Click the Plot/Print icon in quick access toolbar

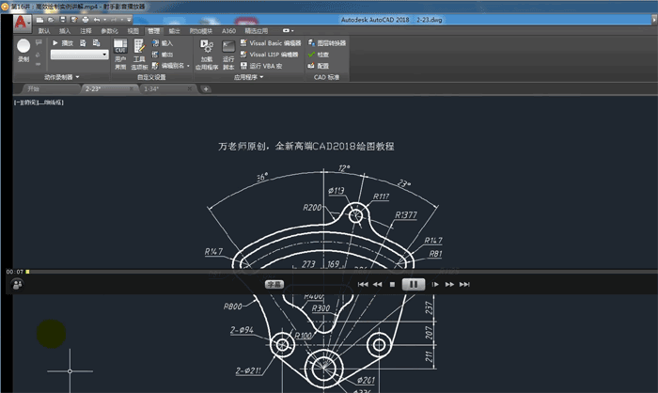tap(86, 20)
